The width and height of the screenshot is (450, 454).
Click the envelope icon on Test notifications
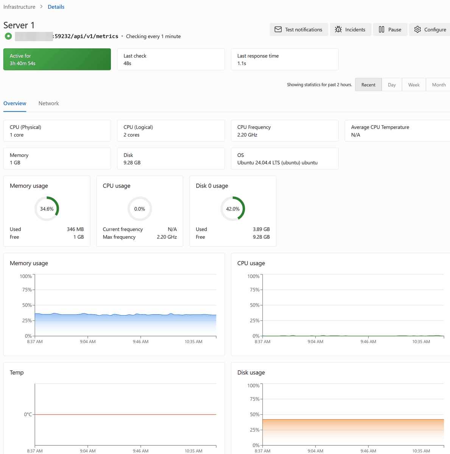coord(278,30)
